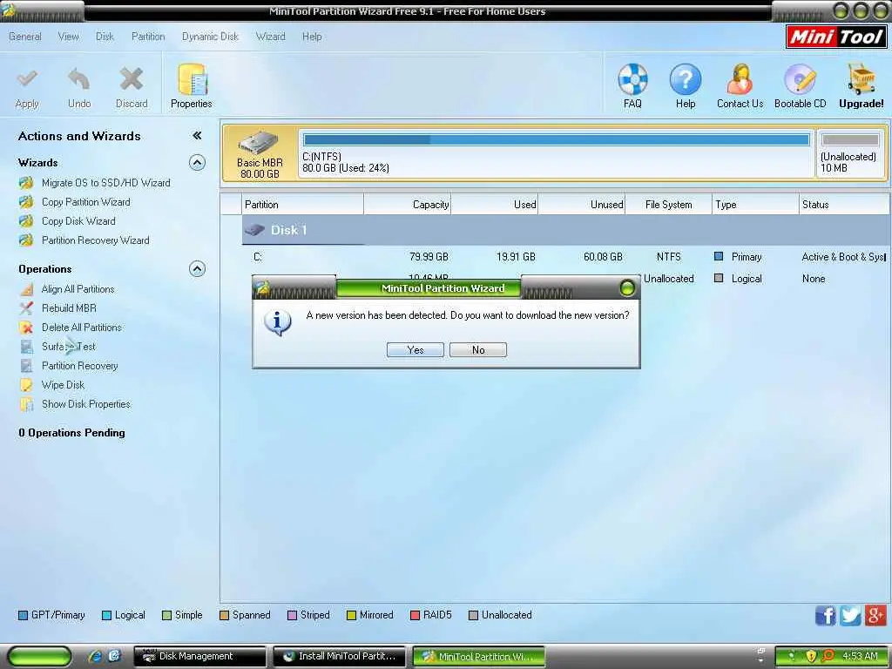Click the Logical legend color swatch
Viewport: 892px width, 669px height.
click(106, 616)
